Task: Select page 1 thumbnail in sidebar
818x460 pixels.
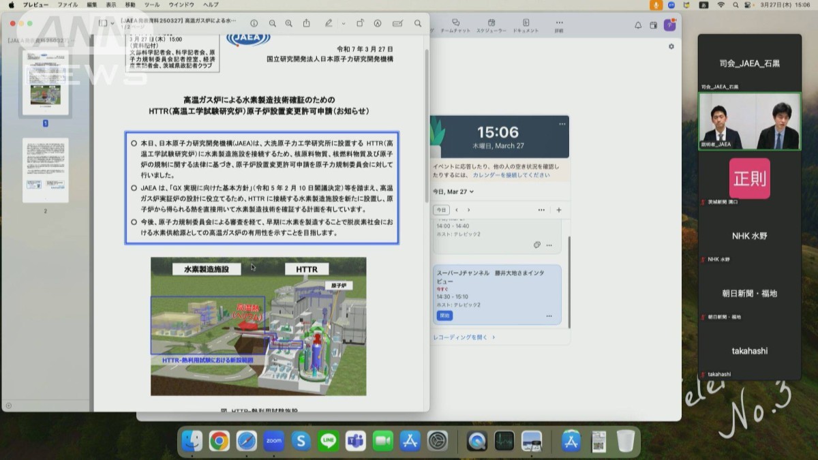Action: (x=45, y=82)
